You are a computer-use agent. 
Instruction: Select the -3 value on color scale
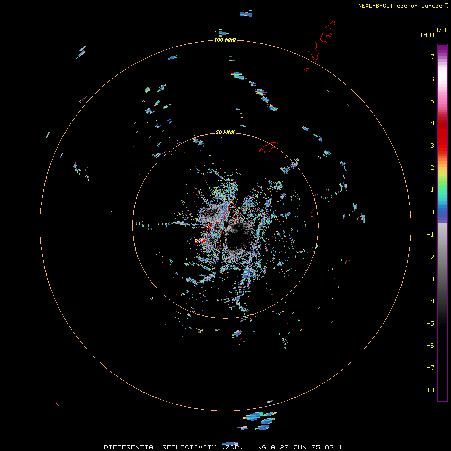(x=430, y=279)
